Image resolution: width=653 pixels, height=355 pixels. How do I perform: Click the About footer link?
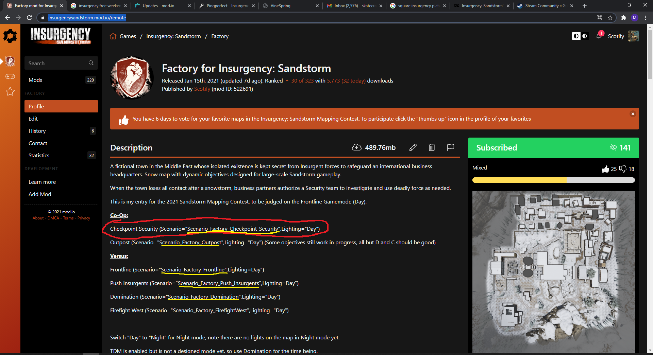click(x=38, y=218)
